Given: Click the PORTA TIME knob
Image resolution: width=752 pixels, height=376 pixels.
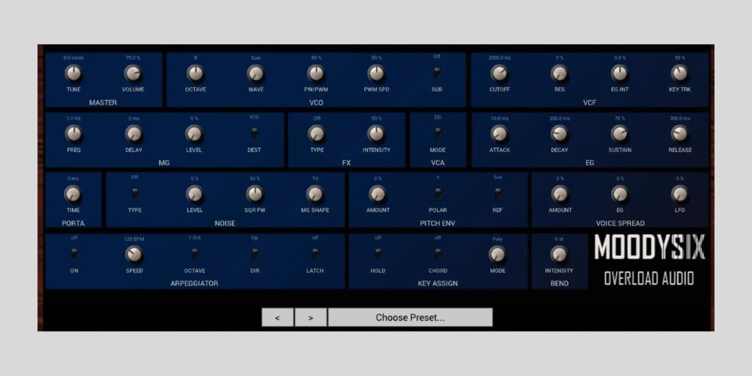Looking at the screenshot, I should coord(73,194).
